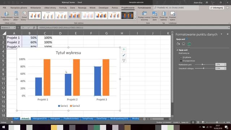Click Przełącz wiersz/kolumnę icon
Viewport: 231px width, 130px height.
144,14
